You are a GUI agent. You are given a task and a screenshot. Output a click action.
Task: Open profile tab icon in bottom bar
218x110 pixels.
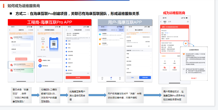pos(120,78)
